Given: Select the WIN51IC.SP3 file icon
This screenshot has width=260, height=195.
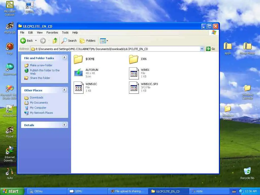Looking at the screenshot, I should pos(134,88).
